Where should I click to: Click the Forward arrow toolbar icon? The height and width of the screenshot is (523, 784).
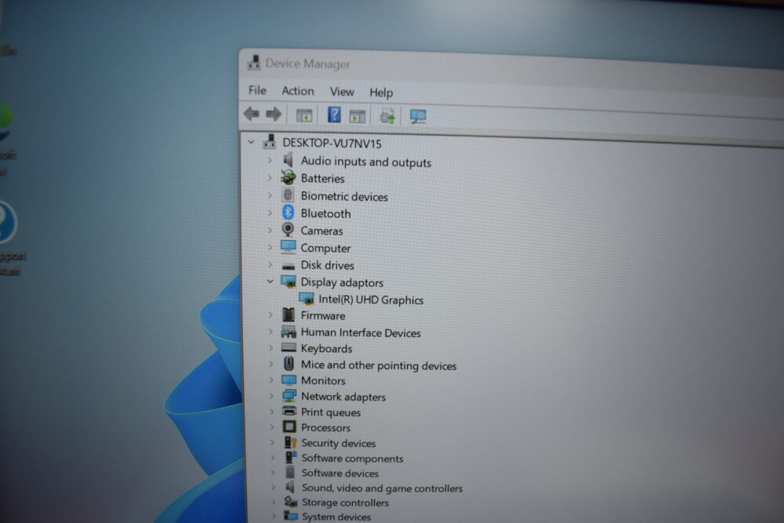coord(274,114)
